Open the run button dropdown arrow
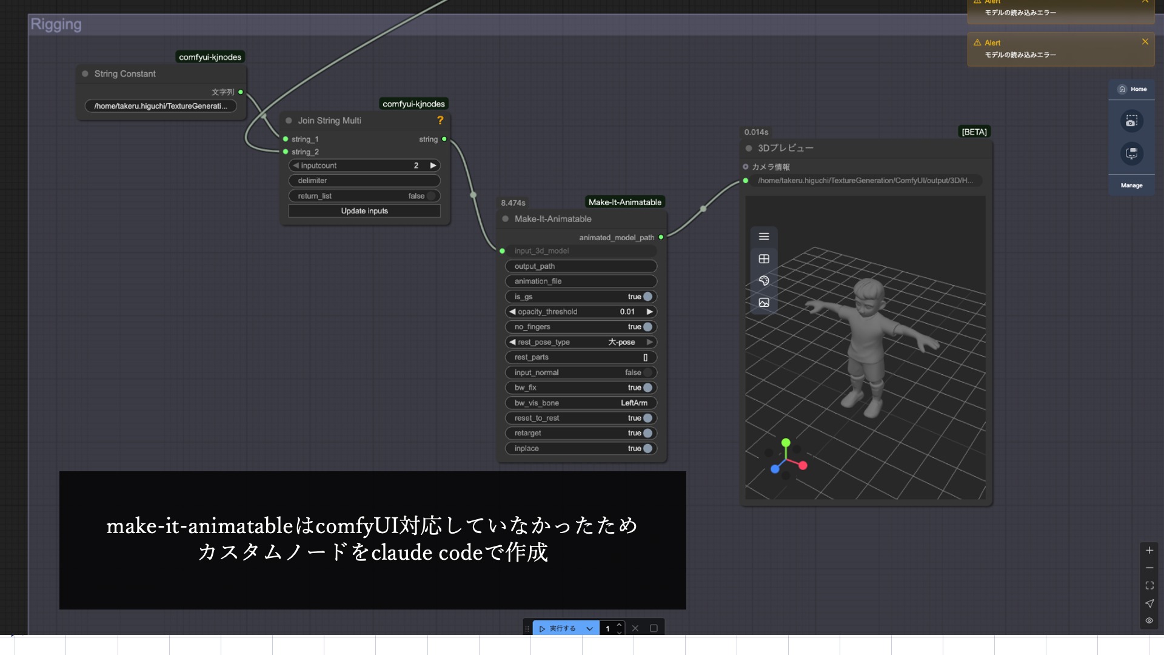The height and width of the screenshot is (655, 1164). [x=589, y=629]
